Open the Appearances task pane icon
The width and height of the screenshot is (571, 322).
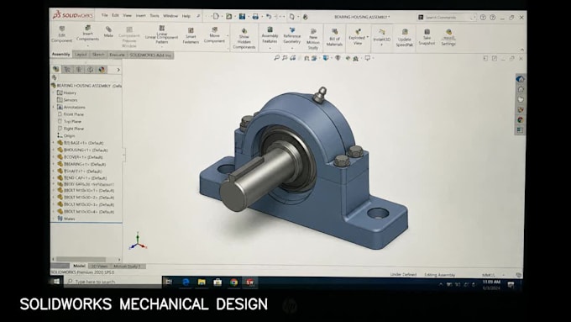521,120
